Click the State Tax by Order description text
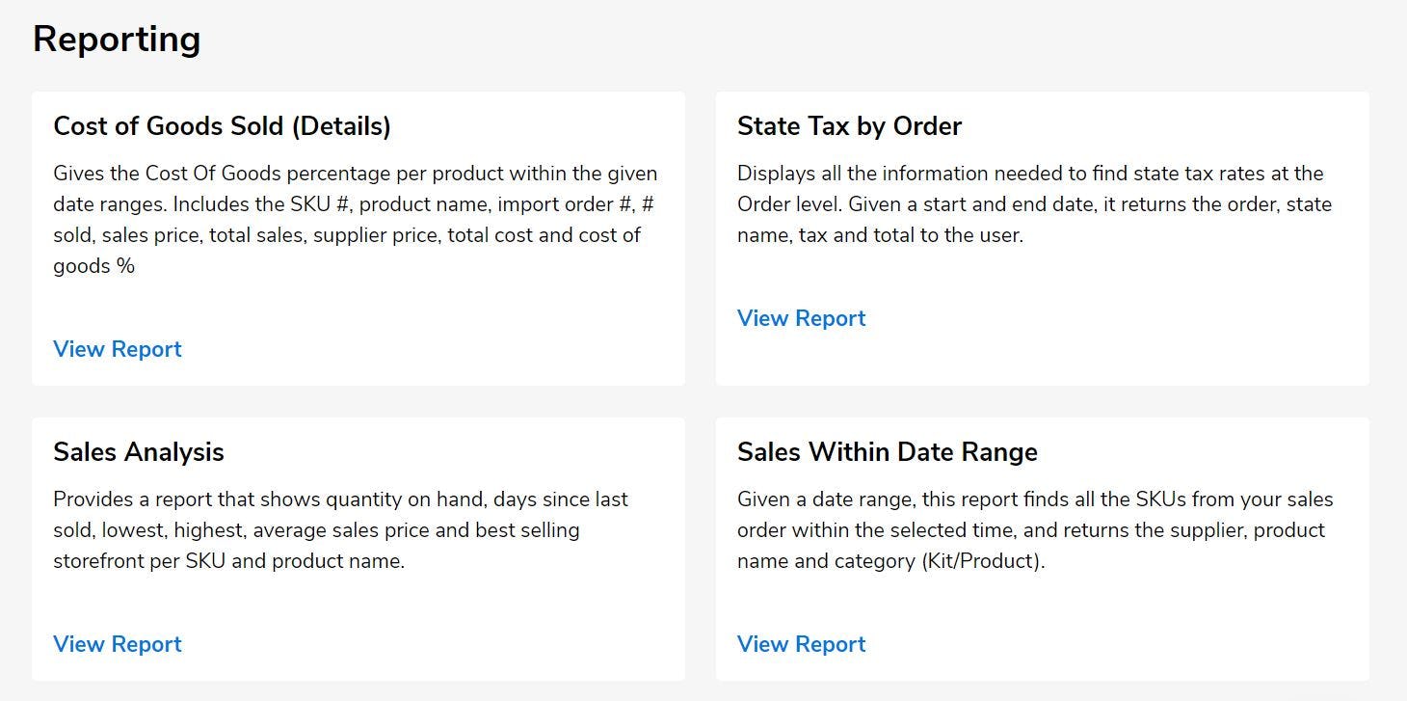The width and height of the screenshot is (1407, 701). 1033,204
